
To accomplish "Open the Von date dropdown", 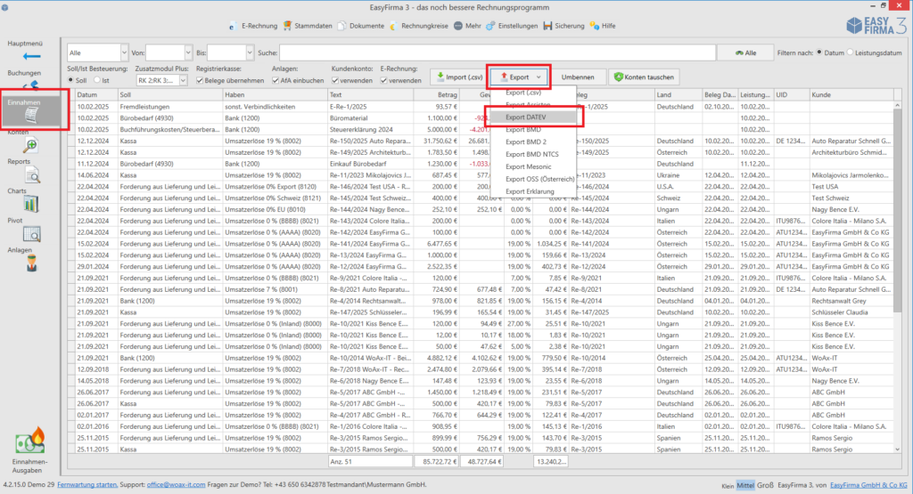I will click(x=188, y=53).
